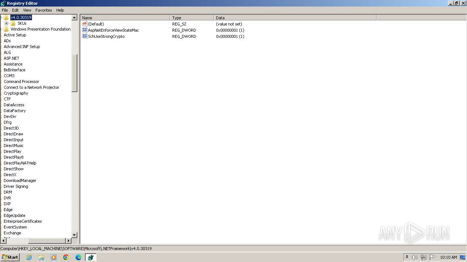The height and width of the screenshot is (262, 467).
Task: Open the File menu
Action: 5,10
